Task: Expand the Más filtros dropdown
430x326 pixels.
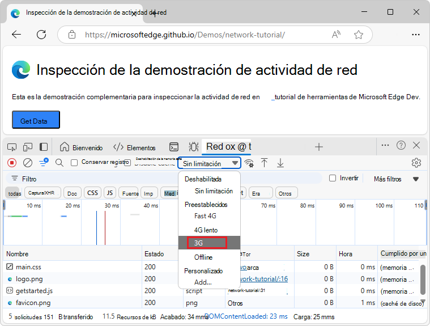Action: coord(396,179)
